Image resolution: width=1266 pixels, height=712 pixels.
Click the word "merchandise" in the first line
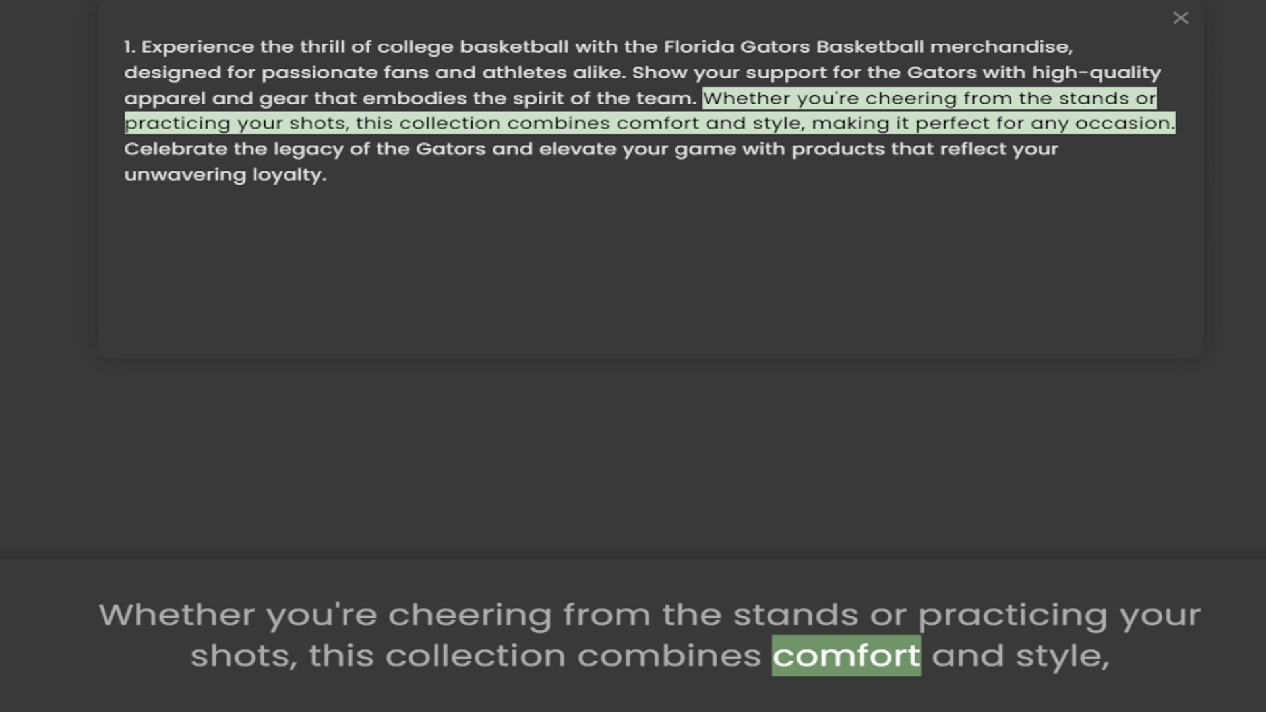point(1000,47)
